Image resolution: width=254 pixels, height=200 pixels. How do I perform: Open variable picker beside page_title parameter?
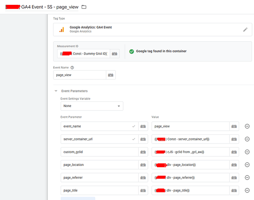pos(143,190)
